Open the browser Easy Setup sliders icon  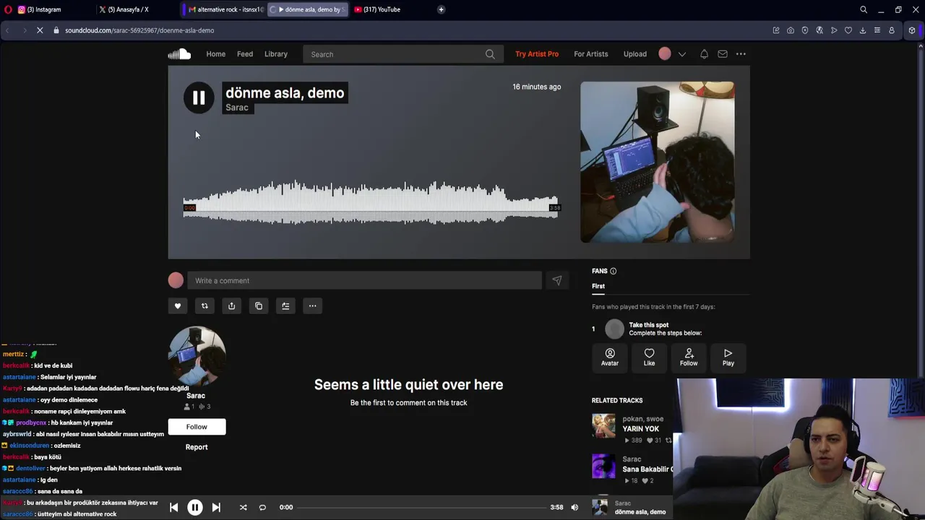(x=877, y=30)
